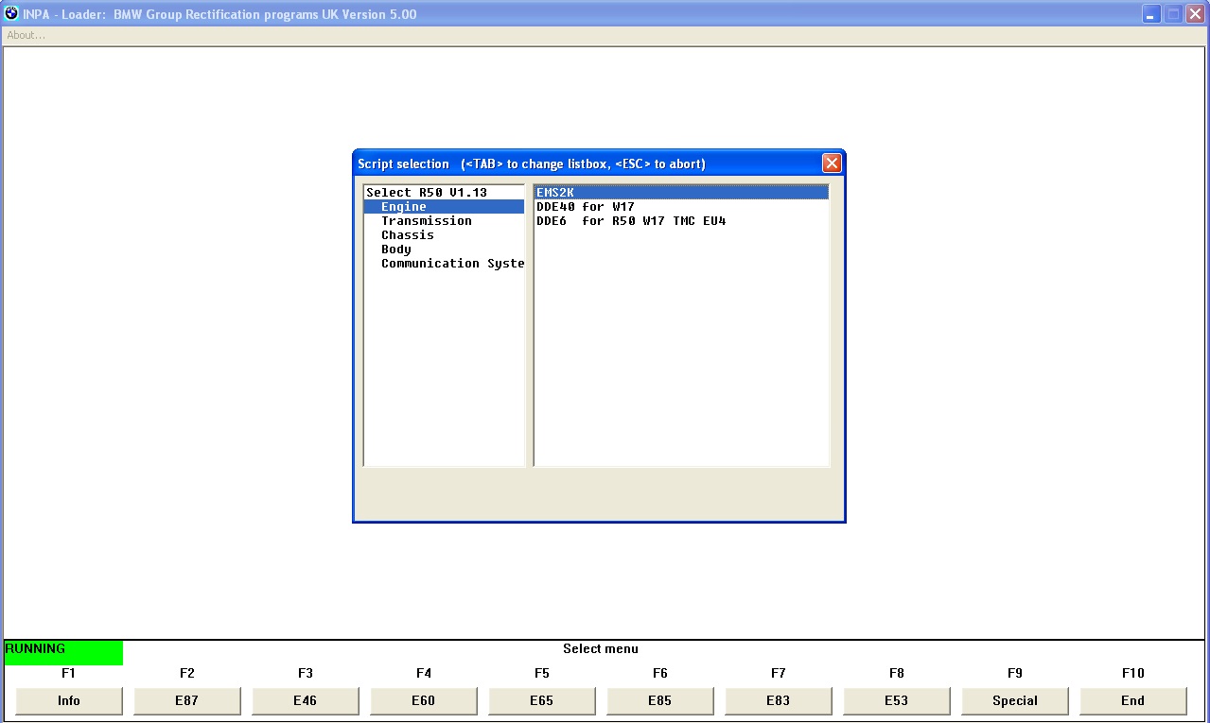Select Engine in the category list
This screenshot has height=723, width=1210.
pyautogui.click(x=404, y=207)
